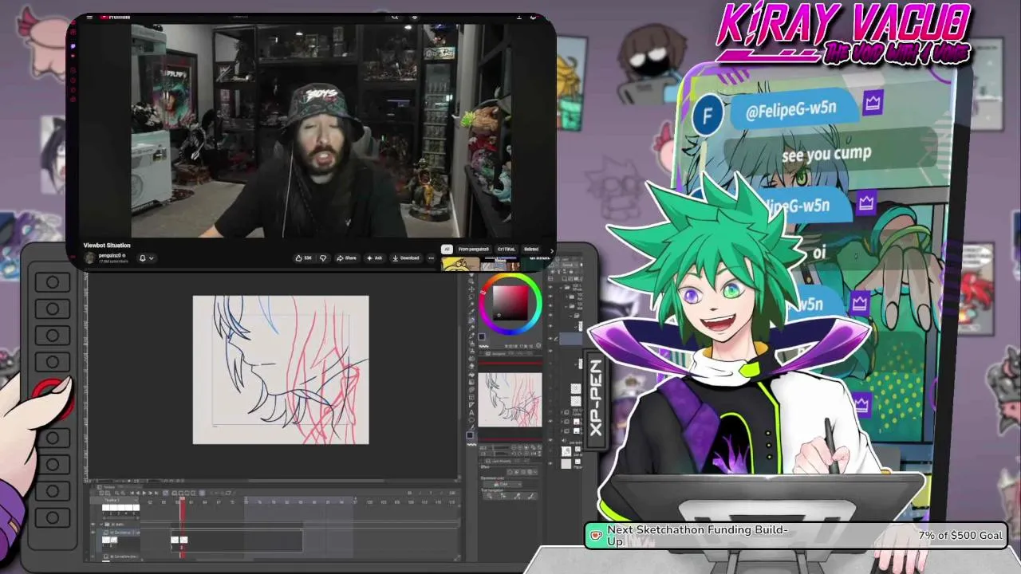
Task: Toggle visibility of selected layer in layer panel
Action: tap(550, 339)
